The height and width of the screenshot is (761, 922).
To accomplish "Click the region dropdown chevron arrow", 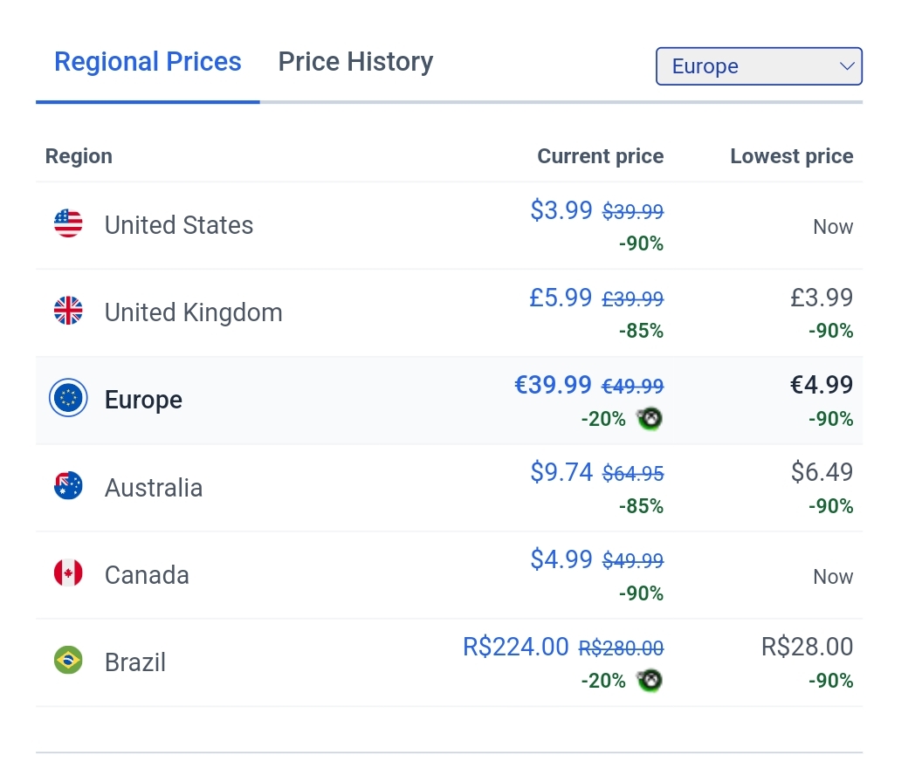I will coord(846,66).
